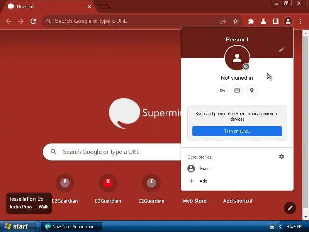Close the New Tab tab
Screen dimensions: 309x232
[x=90, y=7]
